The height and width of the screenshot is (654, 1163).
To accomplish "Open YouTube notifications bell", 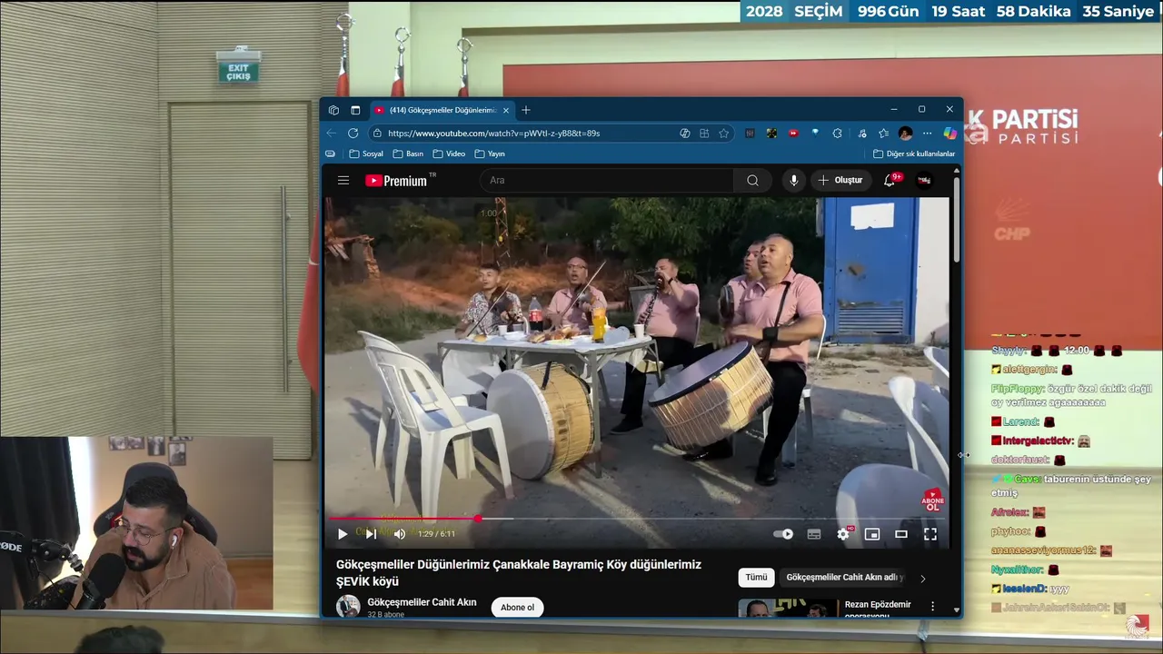I will 890,180.
